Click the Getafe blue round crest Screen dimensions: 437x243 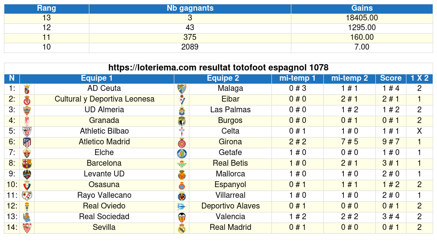coord(182,153)
